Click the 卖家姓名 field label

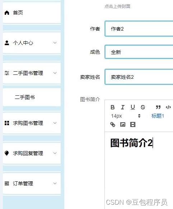[x=90, y=77]
